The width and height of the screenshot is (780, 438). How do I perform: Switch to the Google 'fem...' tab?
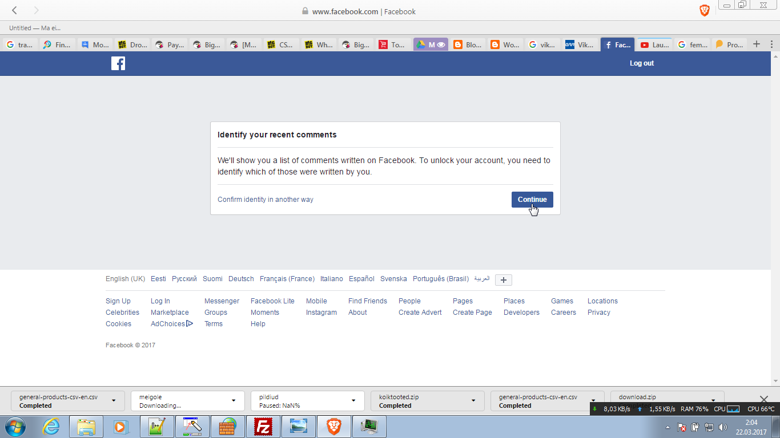pos(691,44)
